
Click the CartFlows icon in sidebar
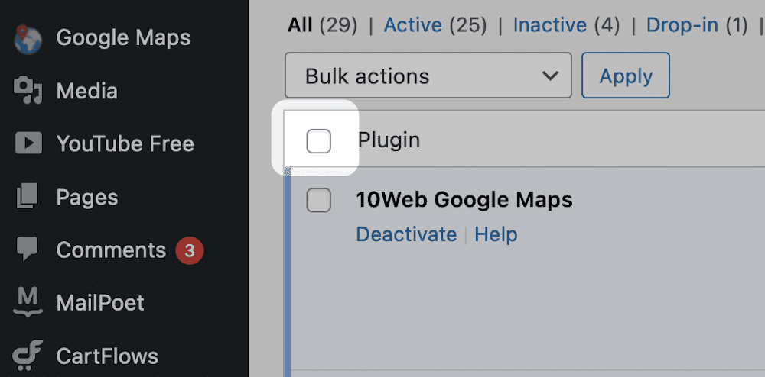pyautogui.click(x=28, y=356)
